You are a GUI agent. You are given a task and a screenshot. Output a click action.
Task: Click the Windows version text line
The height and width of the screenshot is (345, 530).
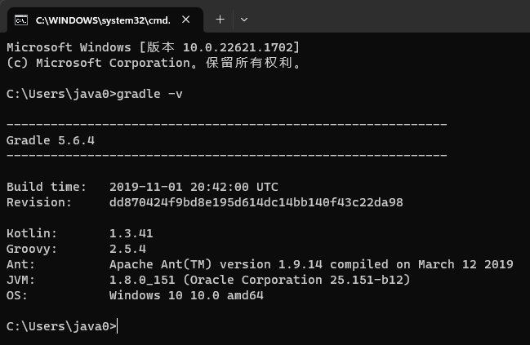pos(153,47)
